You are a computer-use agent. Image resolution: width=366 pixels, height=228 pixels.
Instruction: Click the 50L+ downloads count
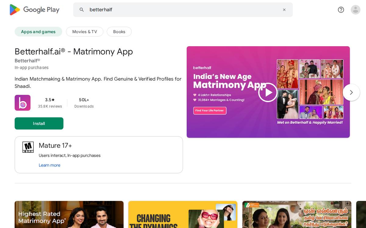tap(84, 100)
